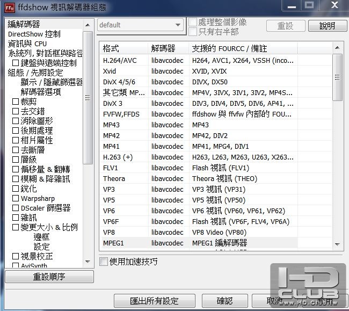The height and width of the screenshot is (311, 349).
Task: Select 系統列, 對話框與路徑 item
Action: pyautogui.click(x=45, y=53)
